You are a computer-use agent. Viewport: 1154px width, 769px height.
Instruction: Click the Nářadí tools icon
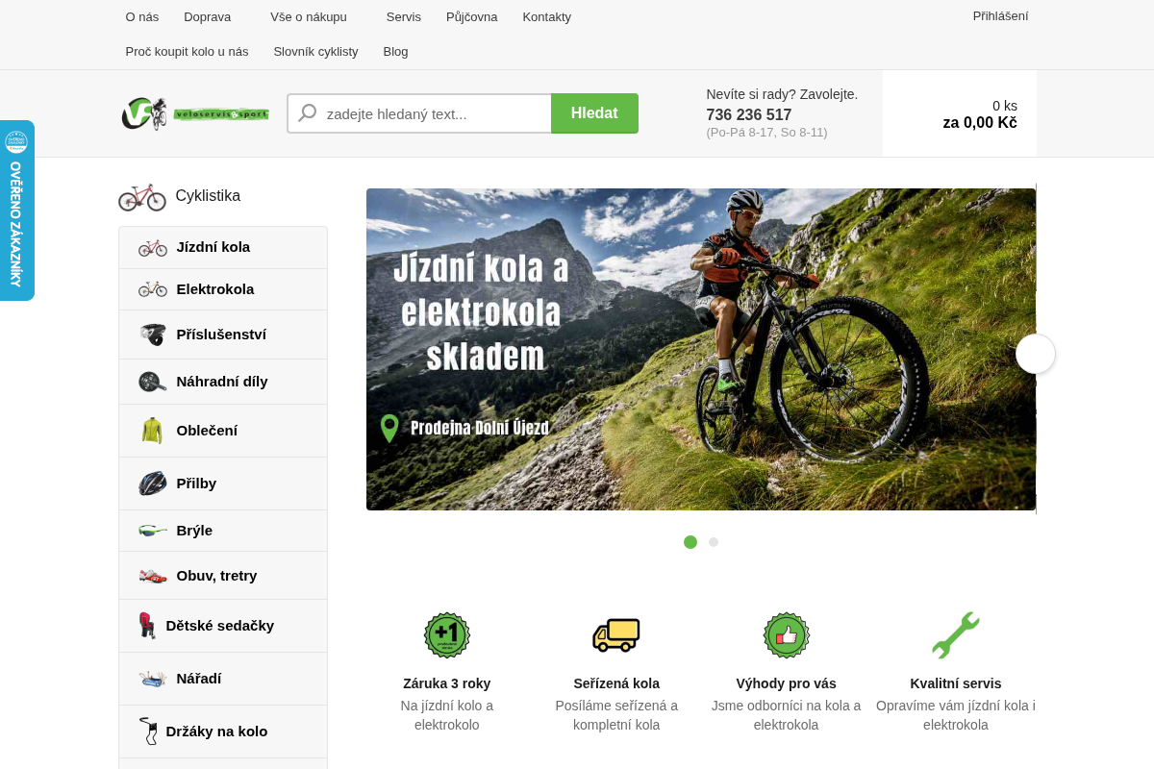(x=153, y=679)
